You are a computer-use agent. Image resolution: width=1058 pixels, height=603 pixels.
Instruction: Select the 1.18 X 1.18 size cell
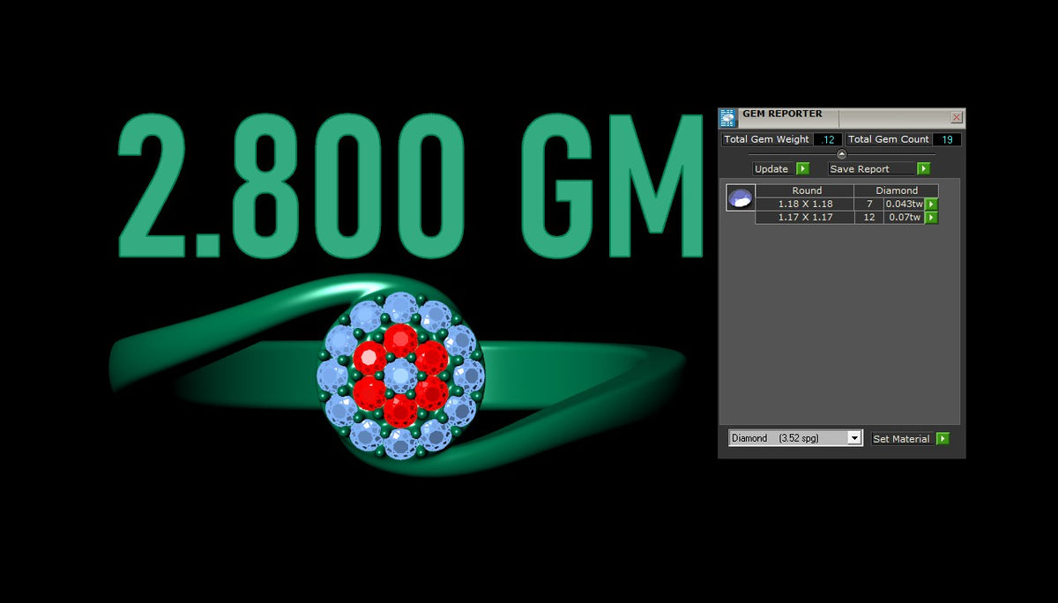coord(805,204)
